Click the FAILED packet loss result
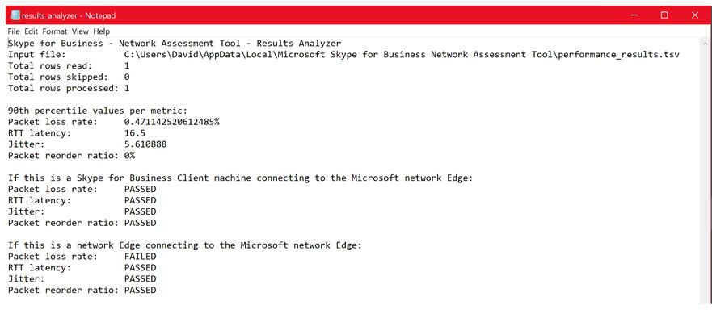Image resolution: width=712 pixels, height=318 pixels. (x=141, y=257)
